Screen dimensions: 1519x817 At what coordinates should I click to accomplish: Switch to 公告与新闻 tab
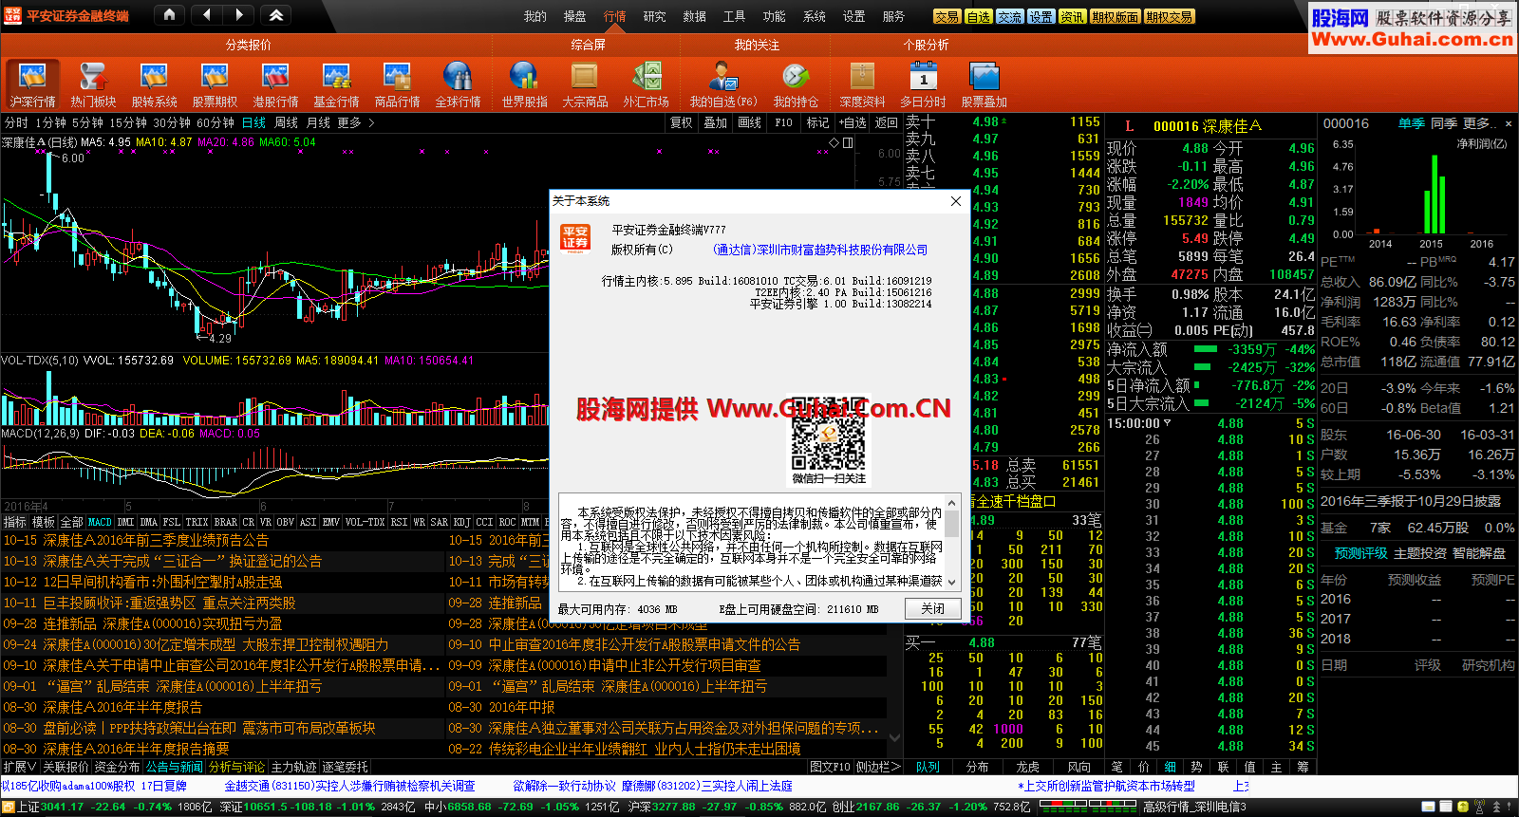[175, 767]
